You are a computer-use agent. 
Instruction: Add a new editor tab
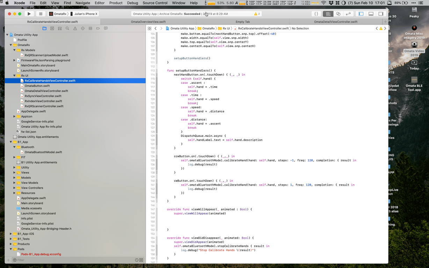(x=385, y=22)
